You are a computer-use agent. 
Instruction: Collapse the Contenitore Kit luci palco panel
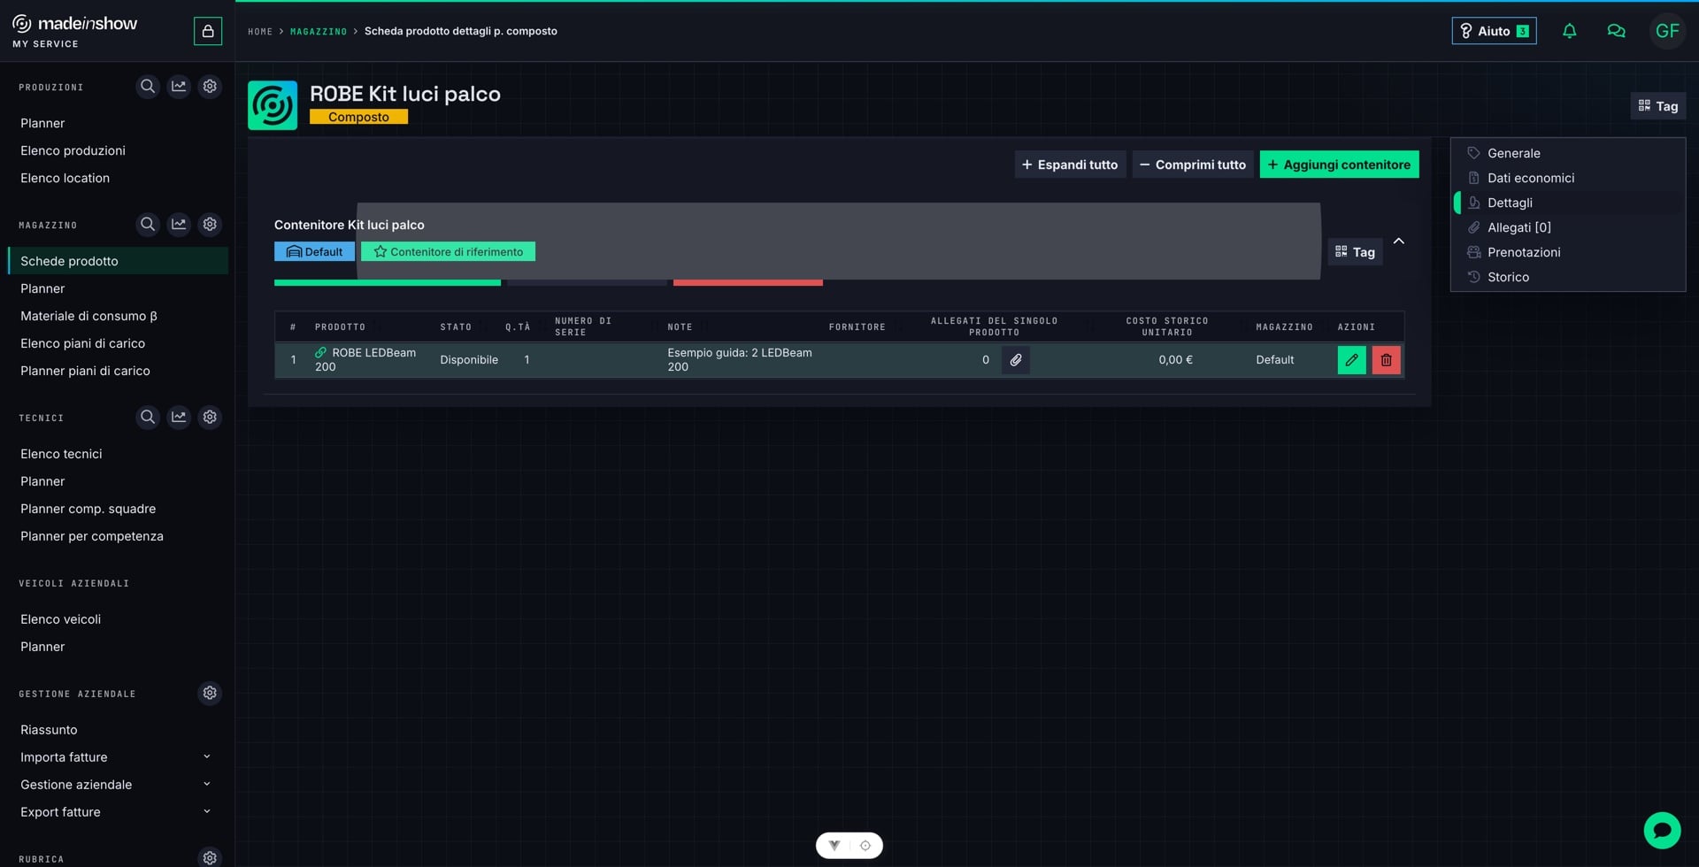[x=1399, y=241]
